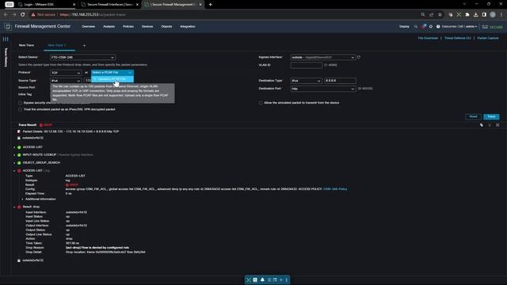
Task: Collapse the ACCESS-LIST log phase
Action: [14, 171]
